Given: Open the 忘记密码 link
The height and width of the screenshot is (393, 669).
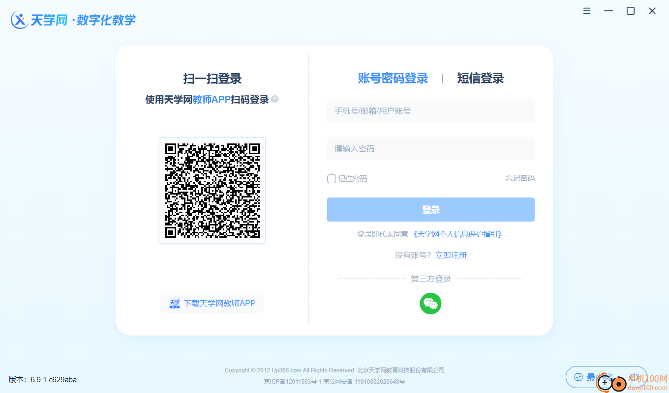Looking at the screenshot, I should (520, 178).
